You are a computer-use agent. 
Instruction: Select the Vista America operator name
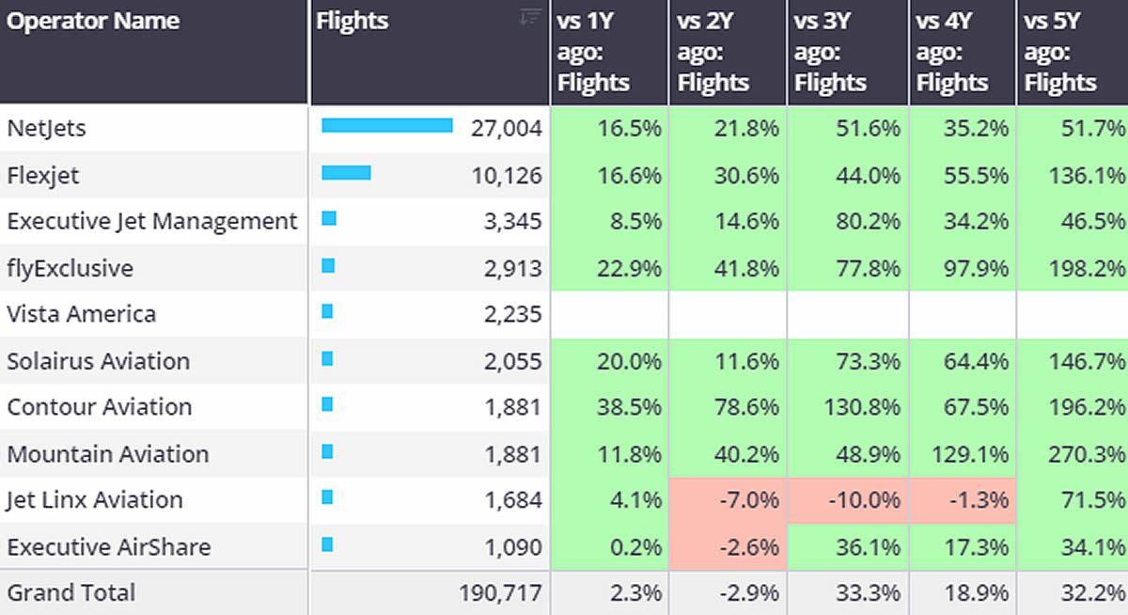[81, 314]
